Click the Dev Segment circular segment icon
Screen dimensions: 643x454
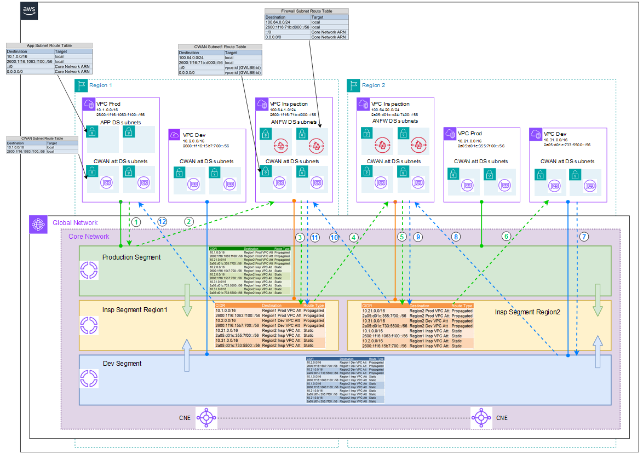point(88,380)
